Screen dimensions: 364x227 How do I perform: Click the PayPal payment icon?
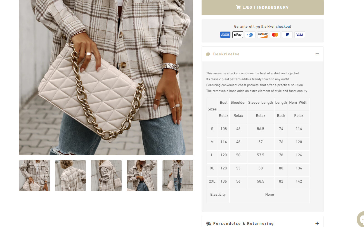(x=287, y=35)
